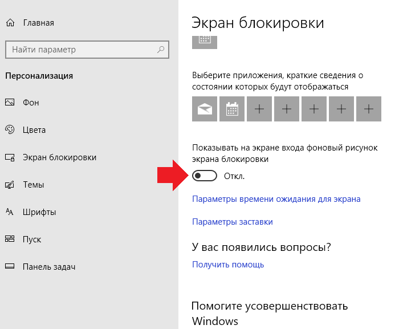This screenshot has width=399, height=329.
Task: Click the Экран блокировки page title
Action: pyautogui.click(x=258, y=23)
